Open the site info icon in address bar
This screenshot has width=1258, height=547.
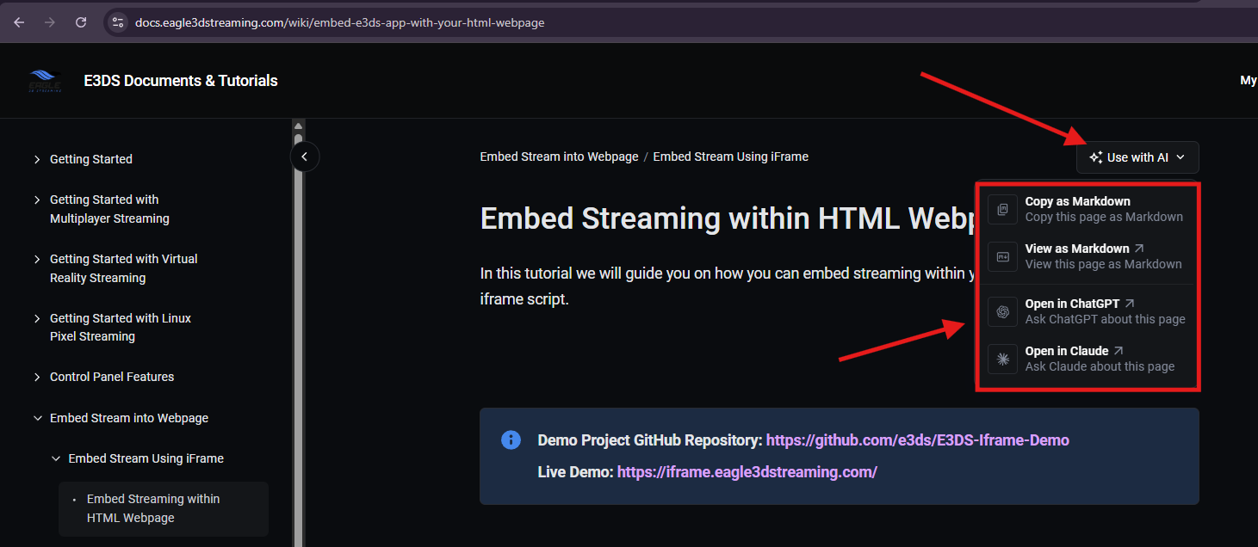pyautogui.click(x=119, y=22)
